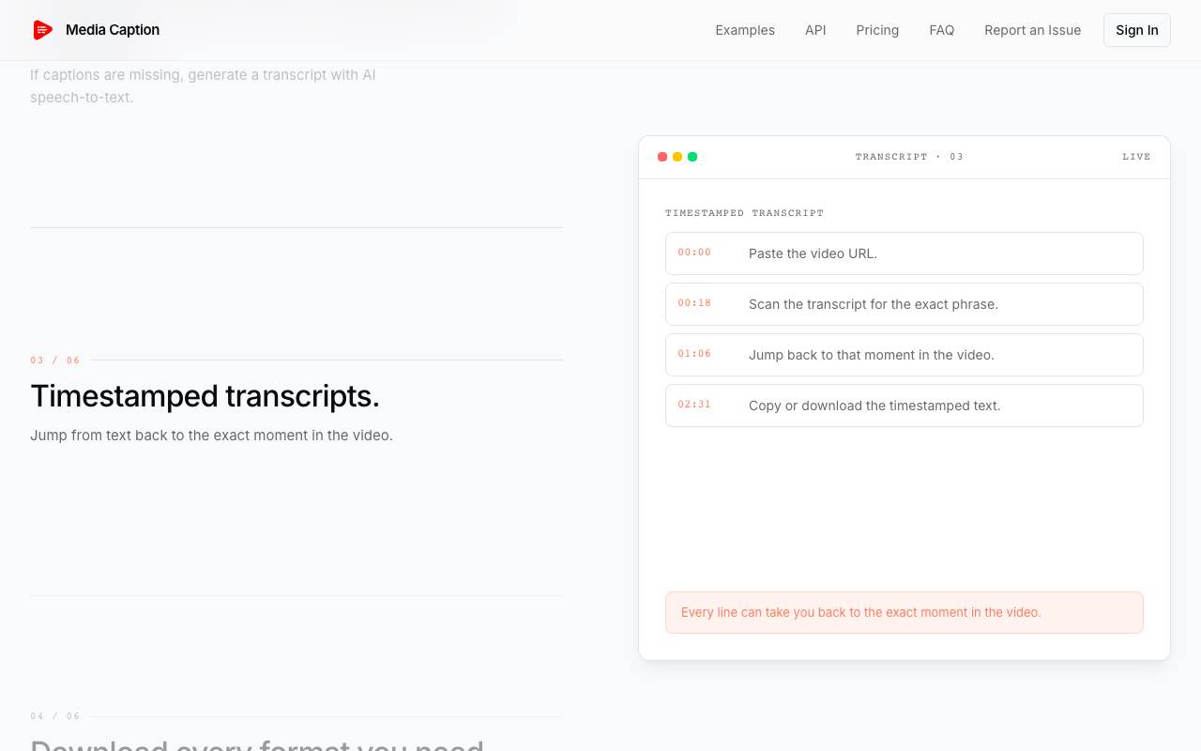Click 'Copy or download the timestamped text.'
The image size is (1201, 751).
(x=905, y=406)
